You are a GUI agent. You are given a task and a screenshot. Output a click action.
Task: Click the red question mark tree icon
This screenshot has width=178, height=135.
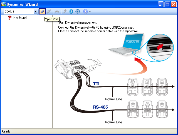pyautogui.click(x=9, y=17)
